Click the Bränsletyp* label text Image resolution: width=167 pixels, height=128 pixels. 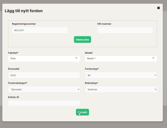(91, 83)
